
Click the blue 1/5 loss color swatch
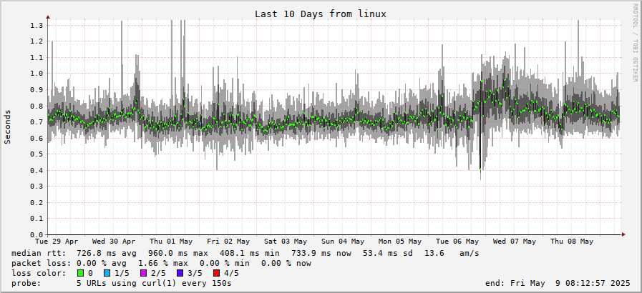click(107, 273)
